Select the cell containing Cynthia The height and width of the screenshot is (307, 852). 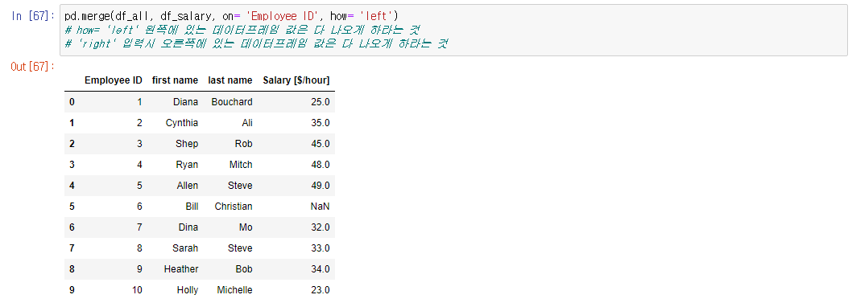(182, 123)
